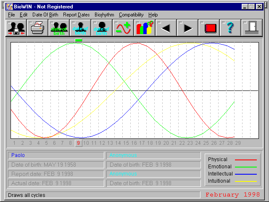Click the save/load persons toolbar icon
The image size is (269, 202).
16,28
